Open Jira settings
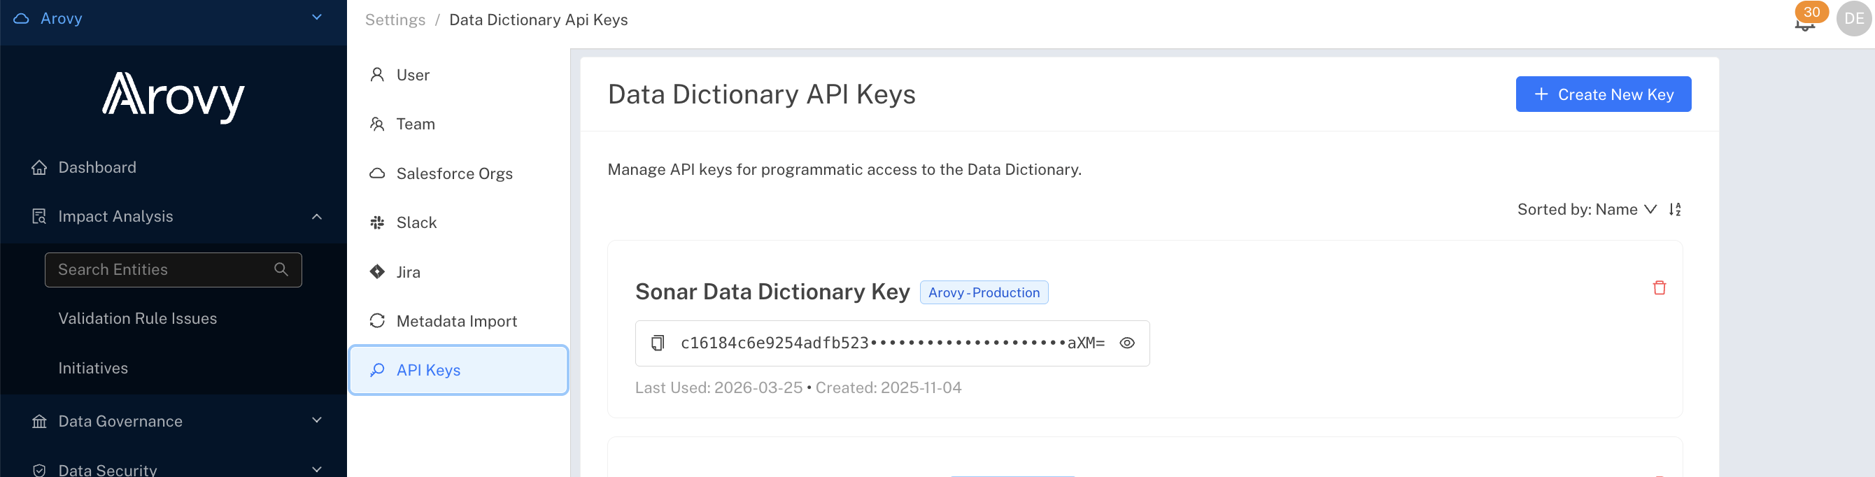The width and height of the screenshot is (1875, 477). (x=458, y=272)
